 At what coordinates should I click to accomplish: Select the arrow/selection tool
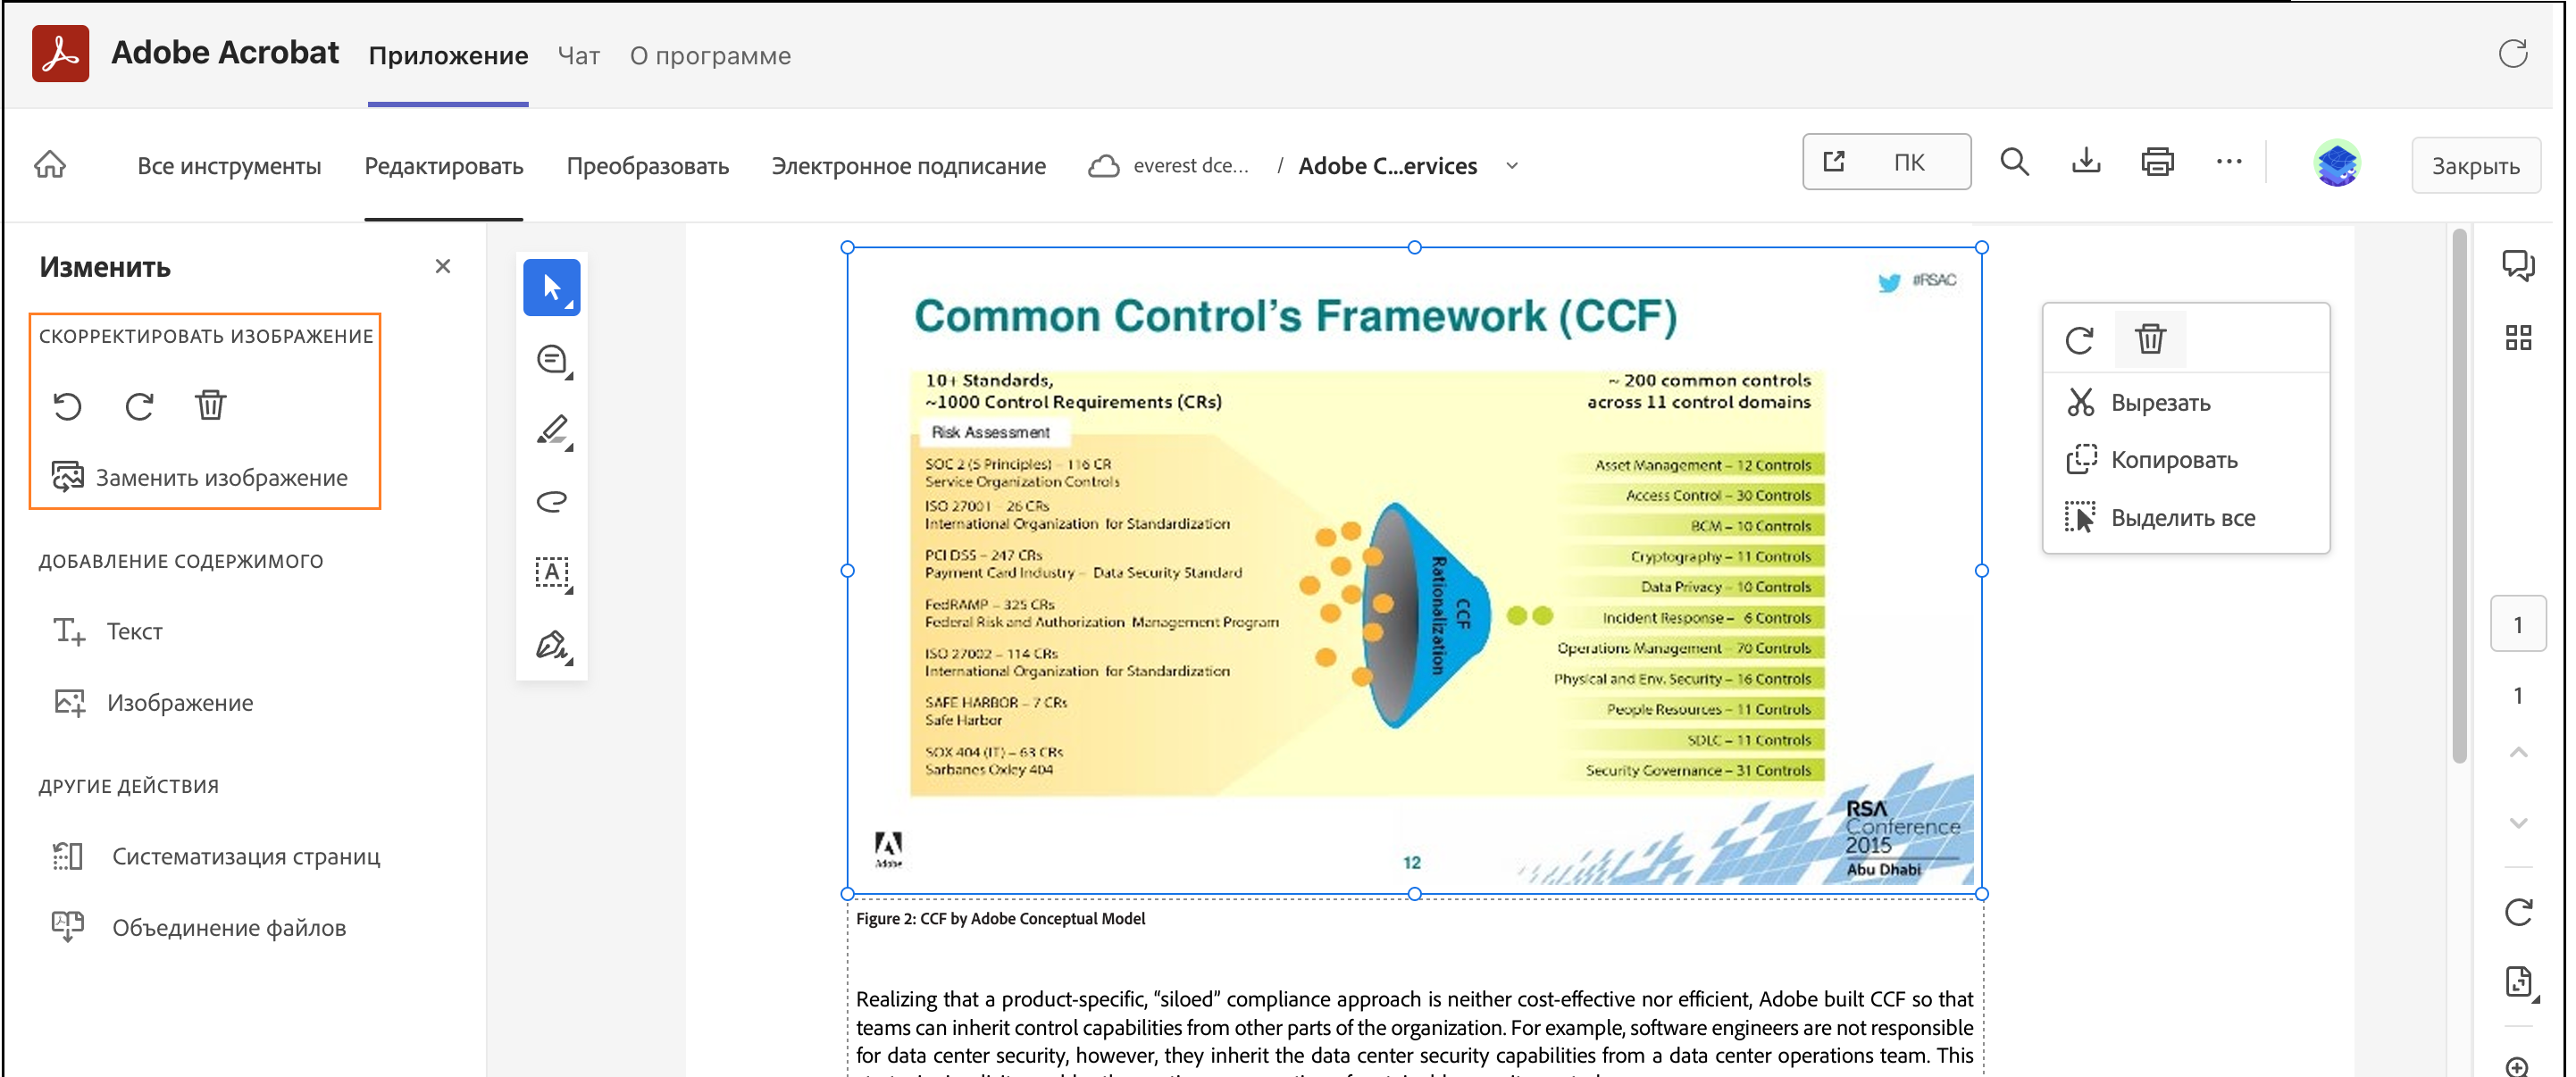click(552, 290)
